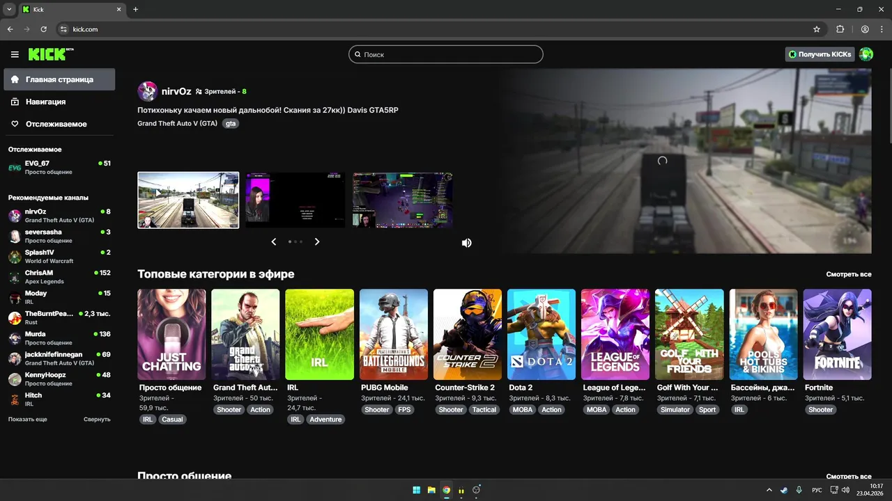Click FPS tag under PUBG Mobile

click(x=404, y=410)
